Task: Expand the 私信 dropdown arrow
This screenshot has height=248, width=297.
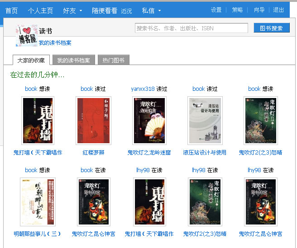Action: pyautogui.click(x=159, y=11)
